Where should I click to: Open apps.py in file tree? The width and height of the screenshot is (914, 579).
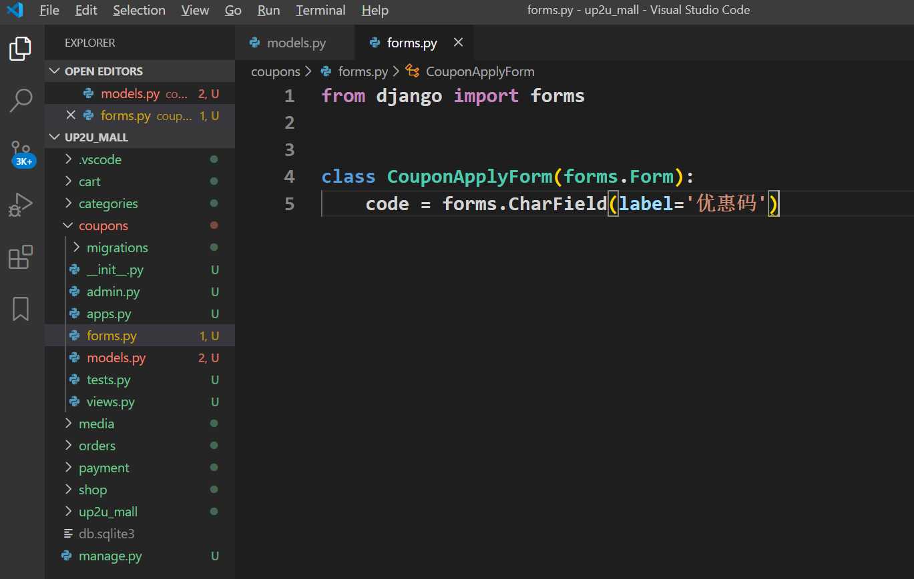point(140,314)
